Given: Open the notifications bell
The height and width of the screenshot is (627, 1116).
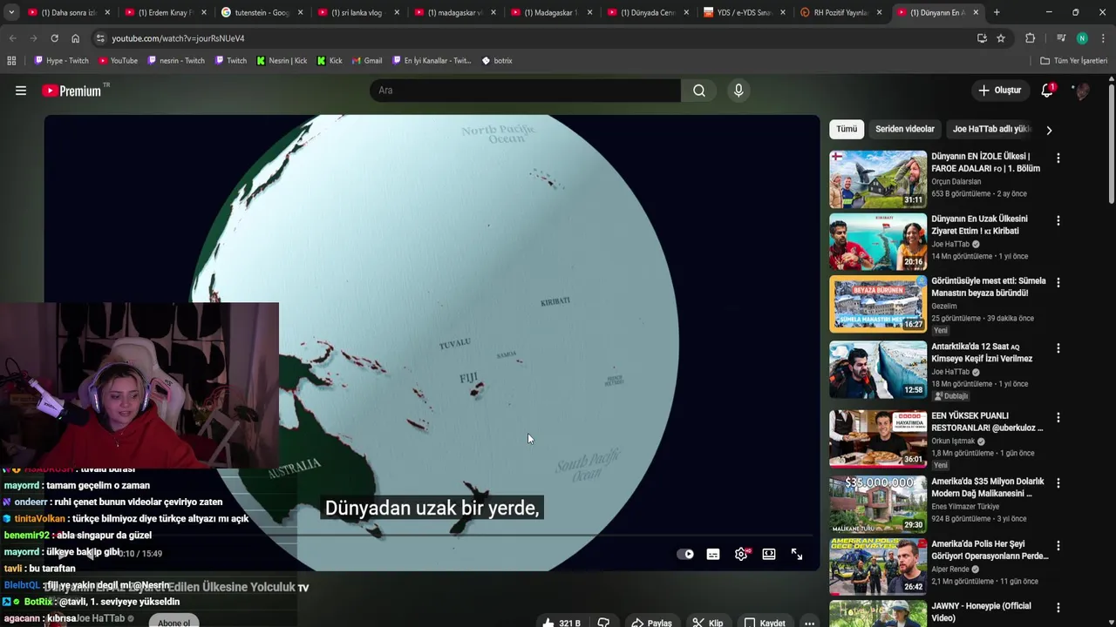Looking at the screenshot, I should 1047,91.
